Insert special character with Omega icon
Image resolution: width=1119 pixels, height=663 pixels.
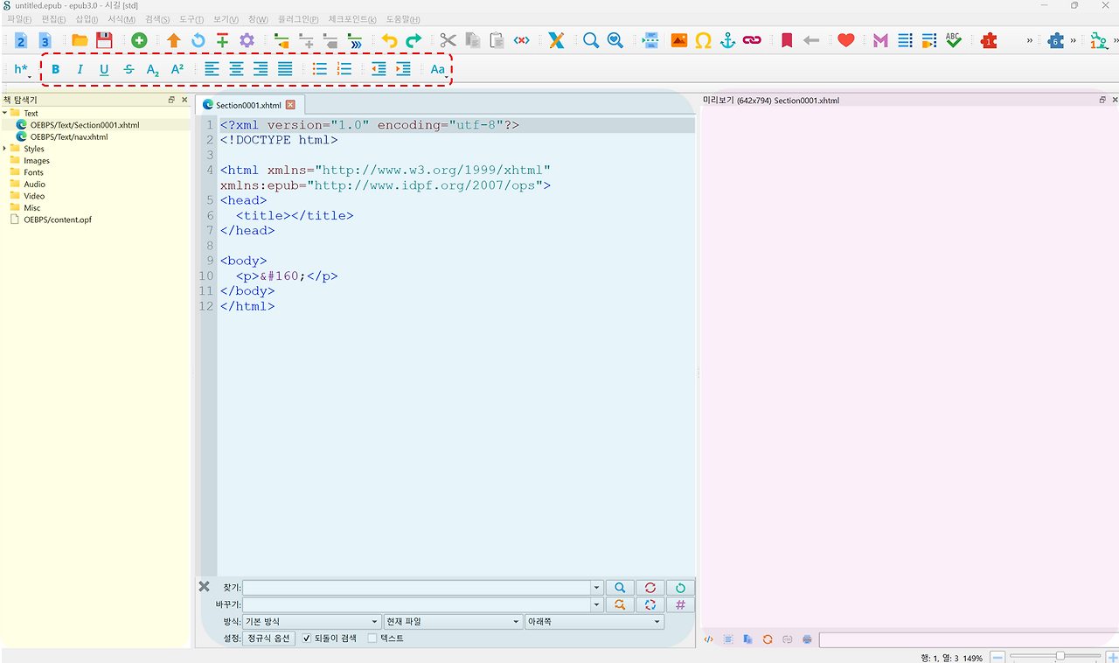(x=703, y=40)
